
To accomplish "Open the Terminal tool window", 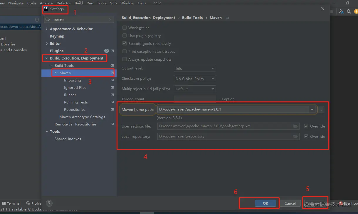I will click(11, 203).
